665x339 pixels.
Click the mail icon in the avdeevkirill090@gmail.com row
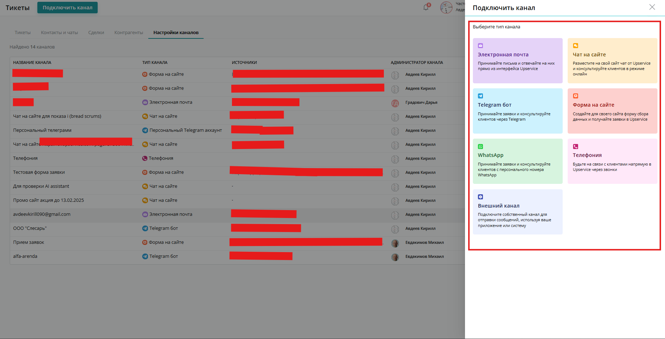[145, 214]
